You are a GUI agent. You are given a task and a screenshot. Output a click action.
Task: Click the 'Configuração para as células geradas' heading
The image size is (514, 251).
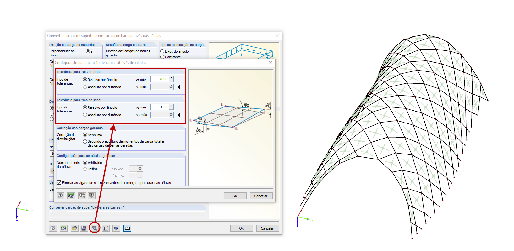coord(86,156)
